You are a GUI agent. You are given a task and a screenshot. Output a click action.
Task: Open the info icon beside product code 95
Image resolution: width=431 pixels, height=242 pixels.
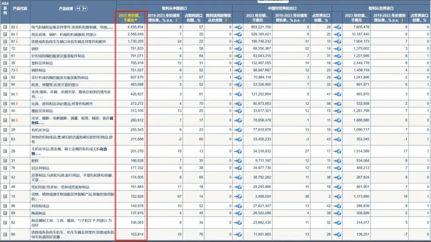point(17,103)
